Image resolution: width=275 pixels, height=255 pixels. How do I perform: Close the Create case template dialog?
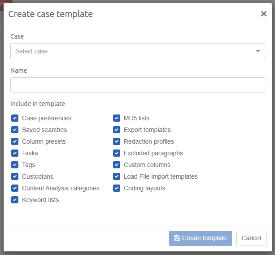coord(263,13)
